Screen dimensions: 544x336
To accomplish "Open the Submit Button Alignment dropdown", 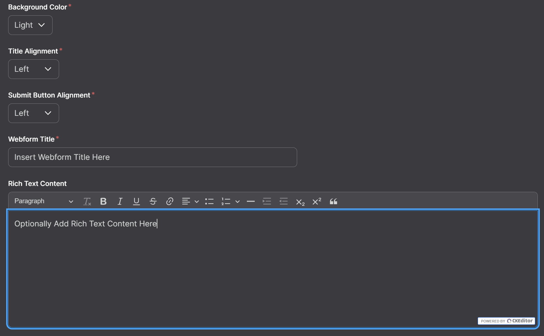I will tap(34, 113).
